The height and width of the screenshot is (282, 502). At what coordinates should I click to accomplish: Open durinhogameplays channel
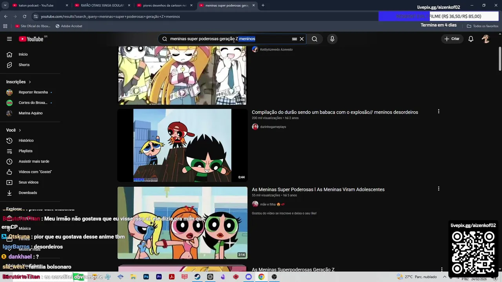[x=273, y=127]
